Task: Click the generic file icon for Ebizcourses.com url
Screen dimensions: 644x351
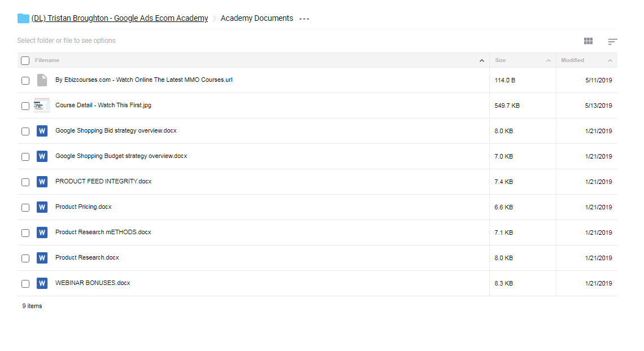Action: click(42, 80)
